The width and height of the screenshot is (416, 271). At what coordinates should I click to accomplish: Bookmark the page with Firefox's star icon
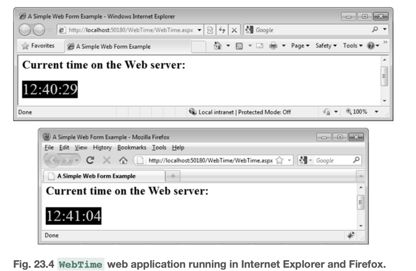click(280, 161)
